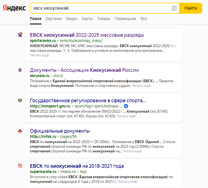Click the Акр breadcrumb link
The height and width of the screenshot is (188, 208).
(x=83, y=172)
